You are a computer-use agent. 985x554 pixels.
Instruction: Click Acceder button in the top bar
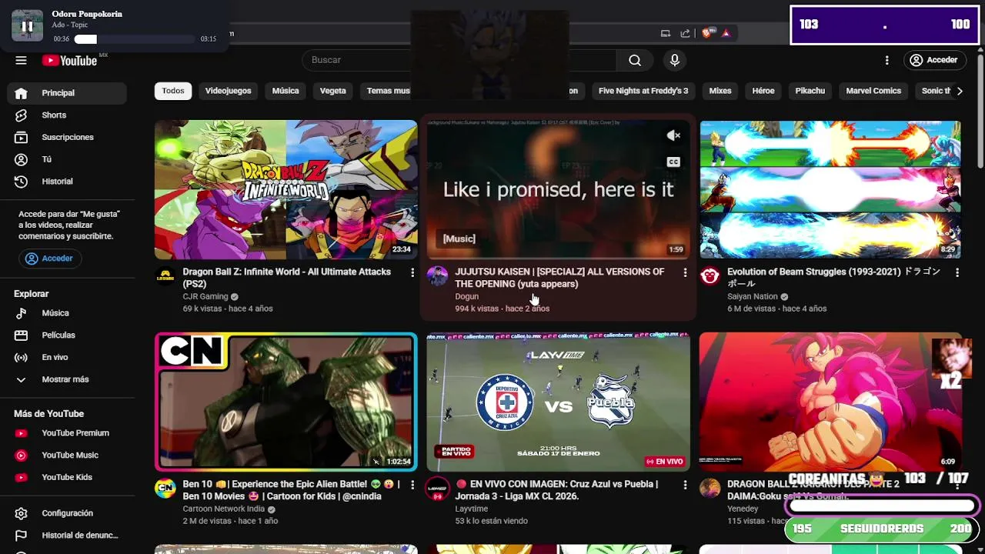pyautogui.click(x=933, y=60)
